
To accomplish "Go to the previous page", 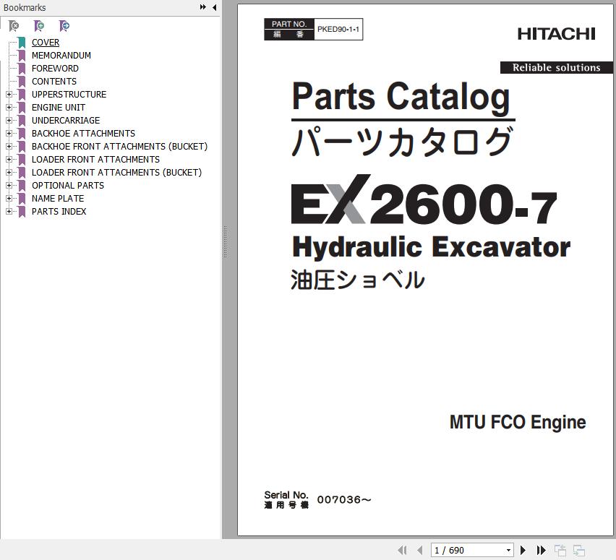I will 420,550.
